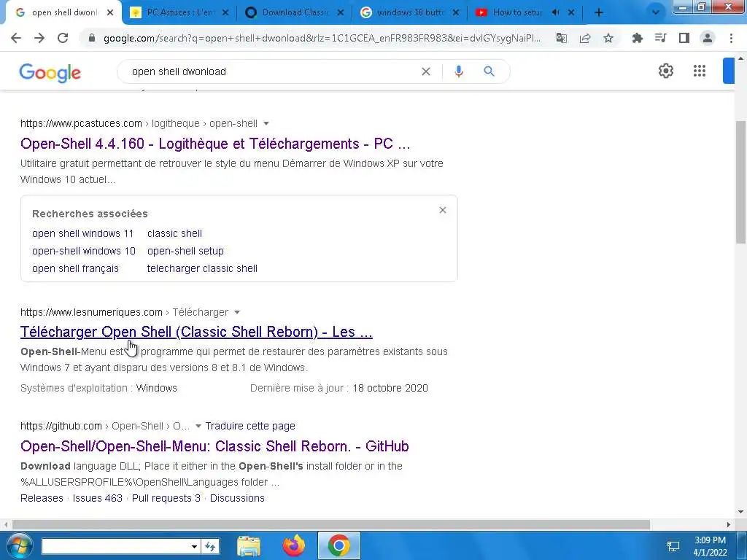Clear the search box with the X

tap(426, 71)
